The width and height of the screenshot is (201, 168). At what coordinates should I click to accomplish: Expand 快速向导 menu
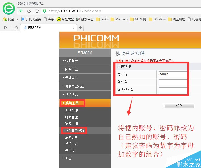85,61
